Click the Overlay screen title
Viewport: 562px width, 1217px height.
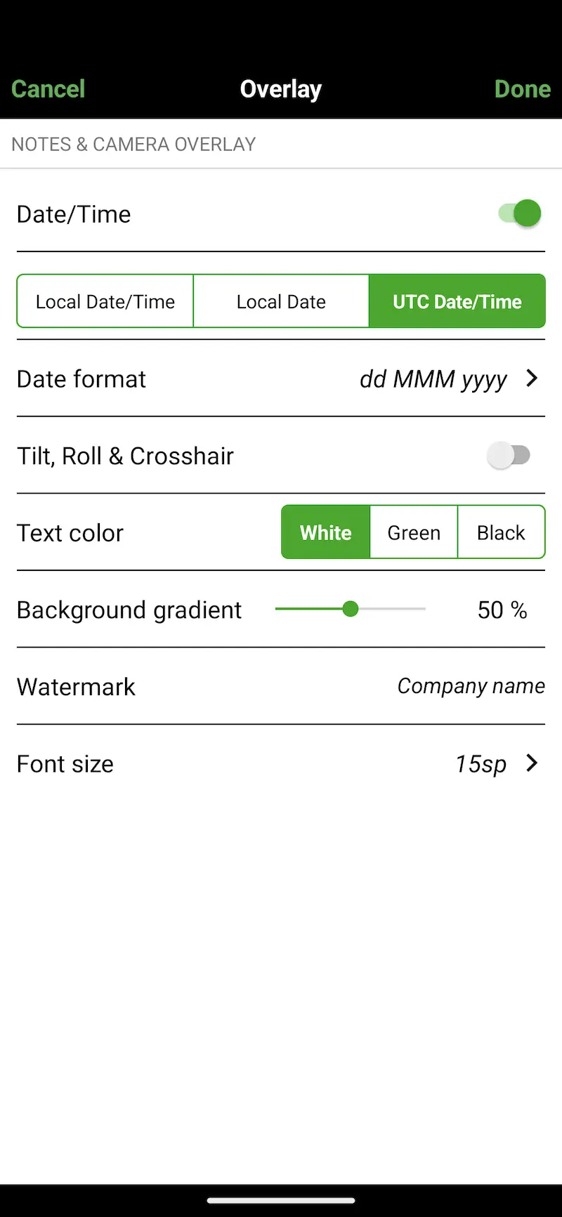point(281,89)
